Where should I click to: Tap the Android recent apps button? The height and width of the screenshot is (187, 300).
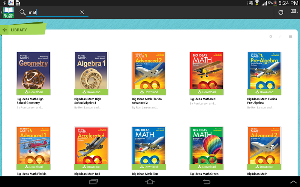coord(93,181)
